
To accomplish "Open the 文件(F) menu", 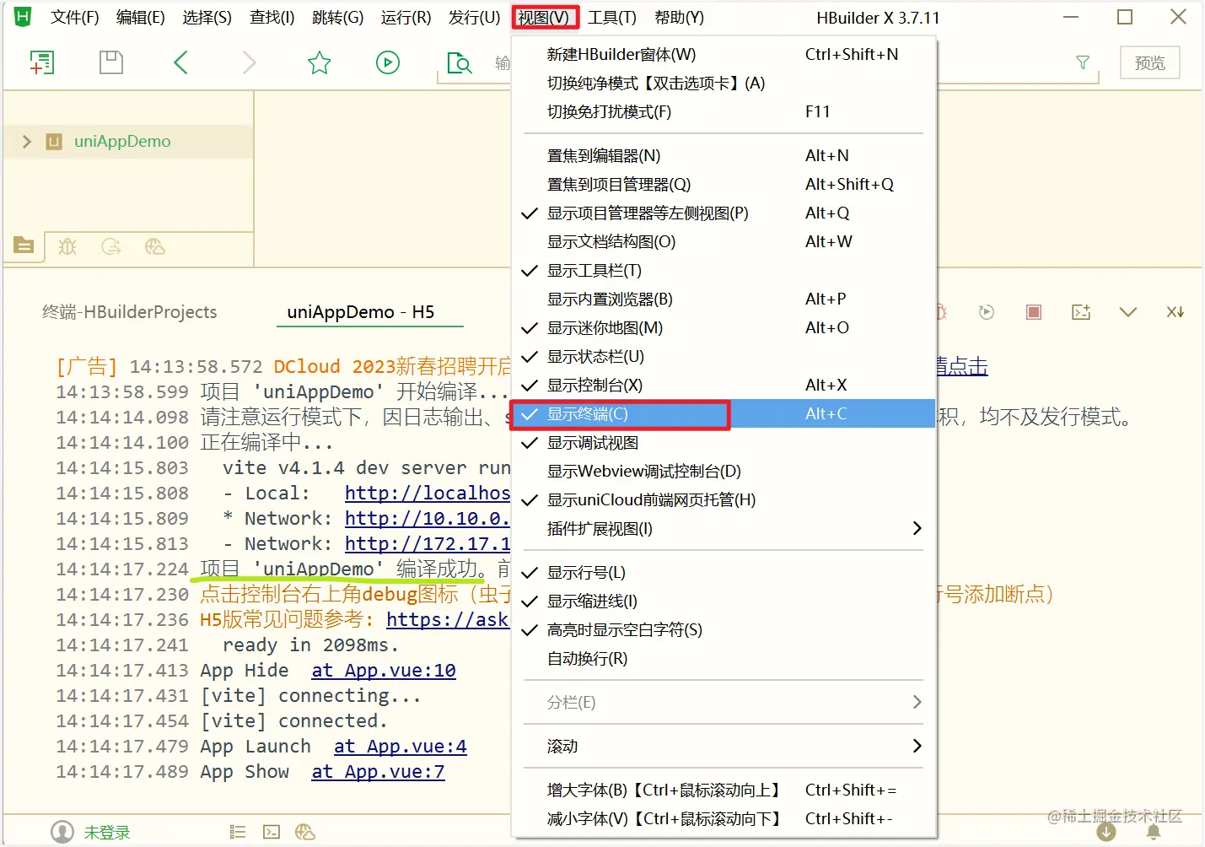I will point(74,18).
